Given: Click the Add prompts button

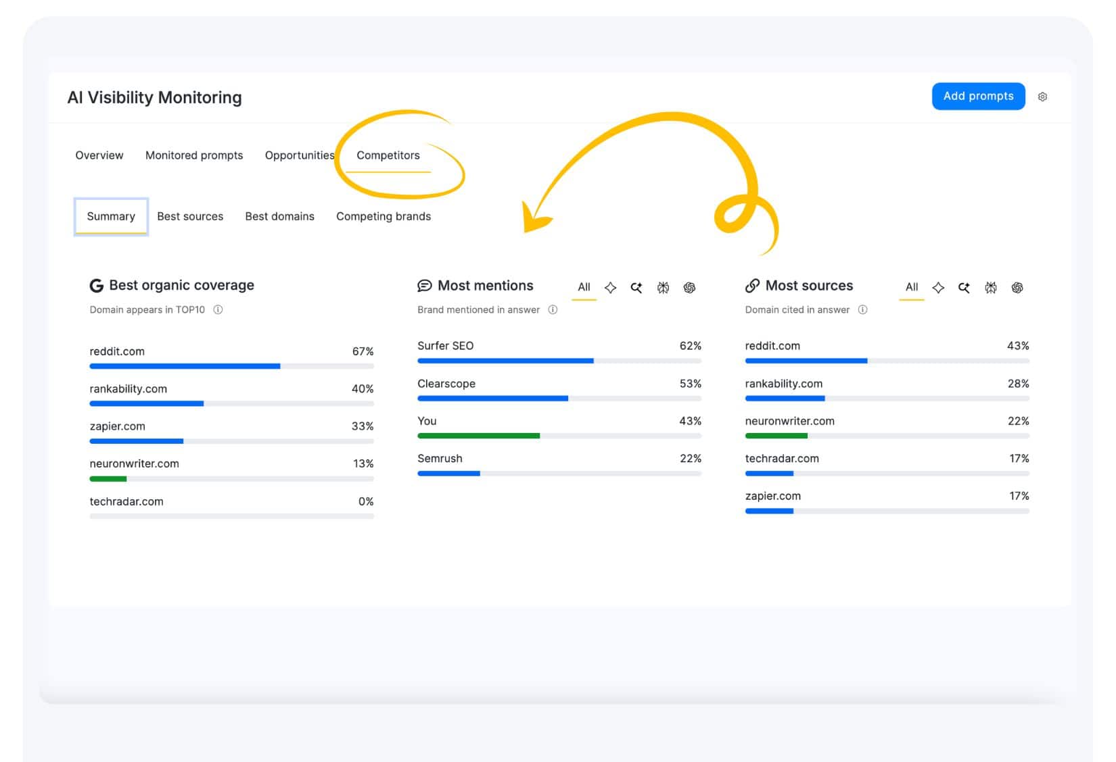Looking at the screenshot, I should [x=978, y=96].
